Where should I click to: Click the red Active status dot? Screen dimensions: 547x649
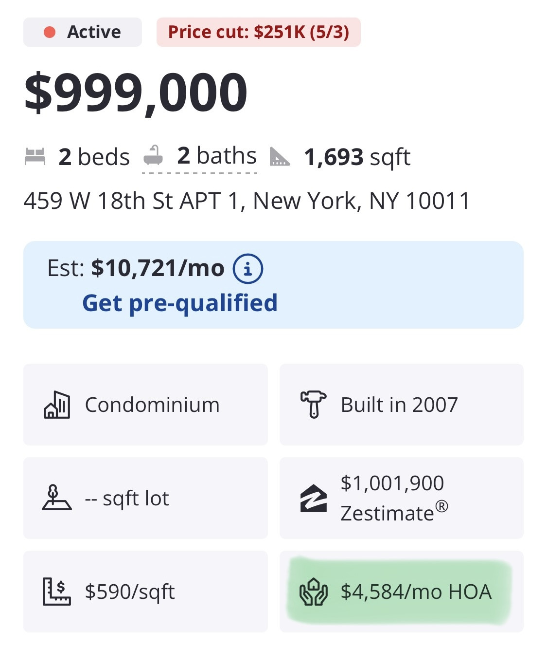[x=50, y=32]
